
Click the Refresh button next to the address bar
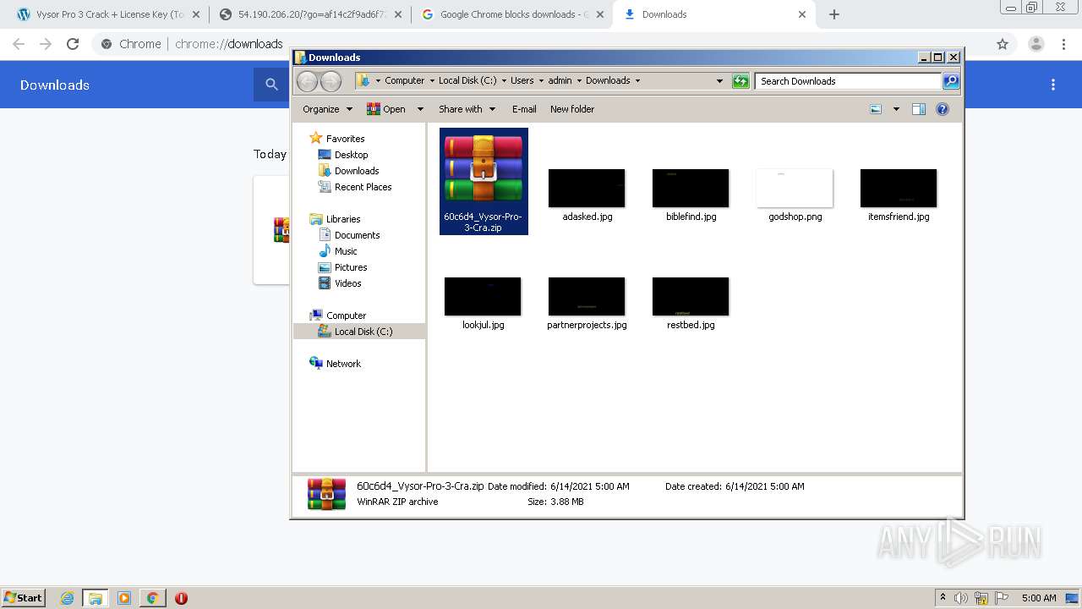click(740, 81)
